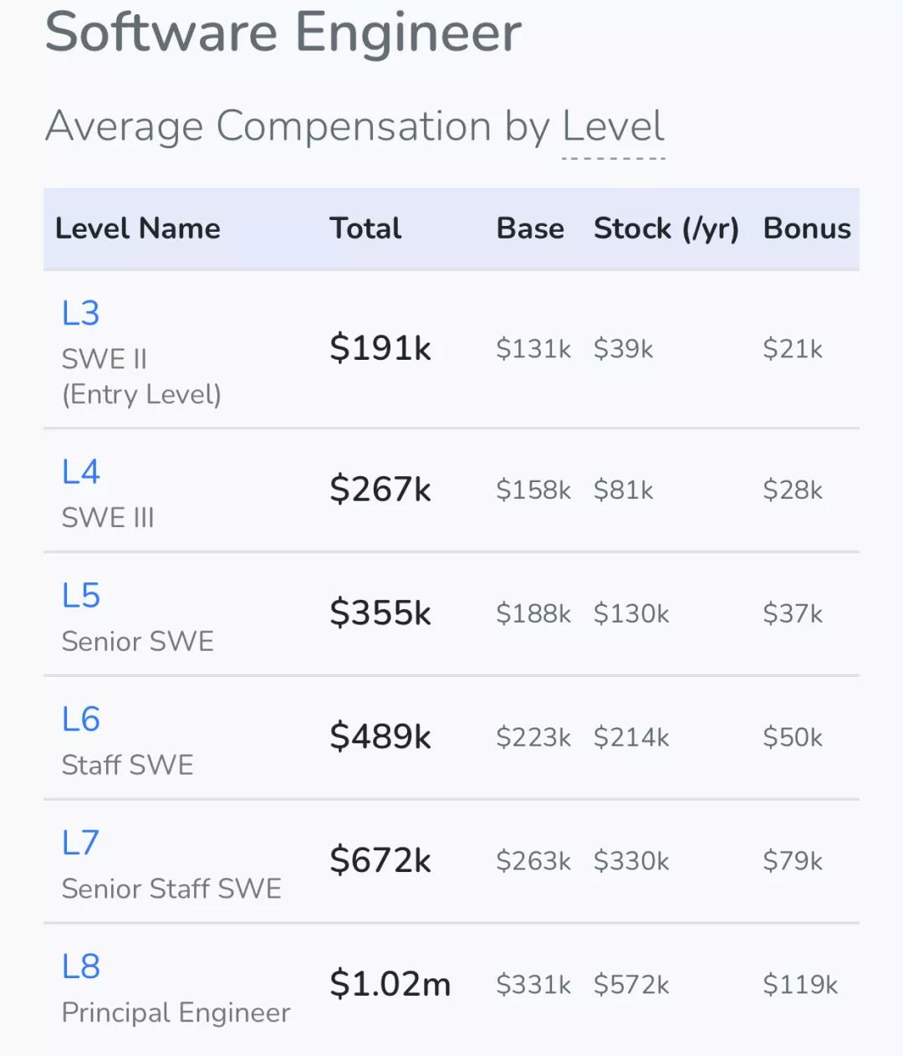903x1056 pixels.
Task: Select the $191k total compensation for L3
Action: tap(380, 348)
